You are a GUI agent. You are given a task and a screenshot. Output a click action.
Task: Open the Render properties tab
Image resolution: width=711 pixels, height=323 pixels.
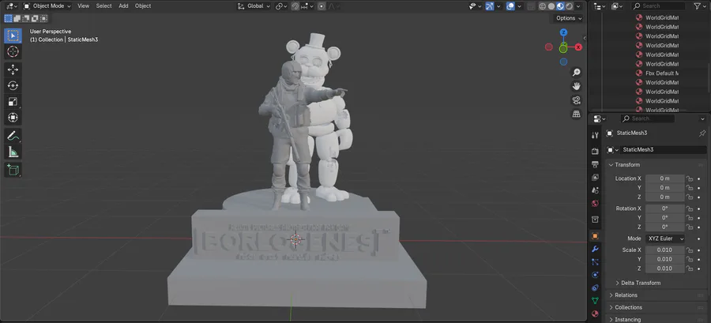click(x=596, y=151)
